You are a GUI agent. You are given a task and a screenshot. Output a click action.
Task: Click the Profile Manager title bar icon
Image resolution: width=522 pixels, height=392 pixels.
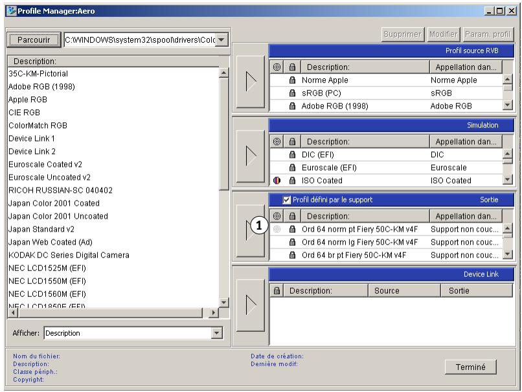pos(11,11)
